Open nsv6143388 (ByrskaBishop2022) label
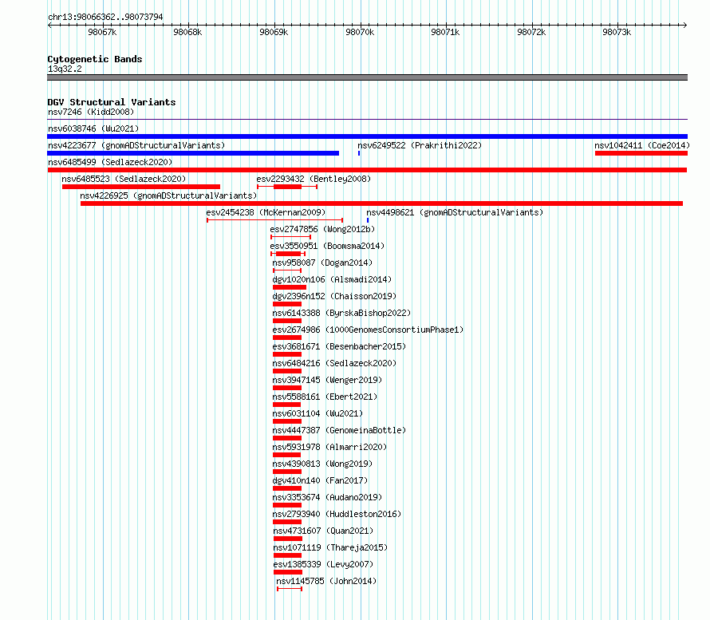Image resolution: width=710 pixels, height=620 pixels. [x=341, y=313]
